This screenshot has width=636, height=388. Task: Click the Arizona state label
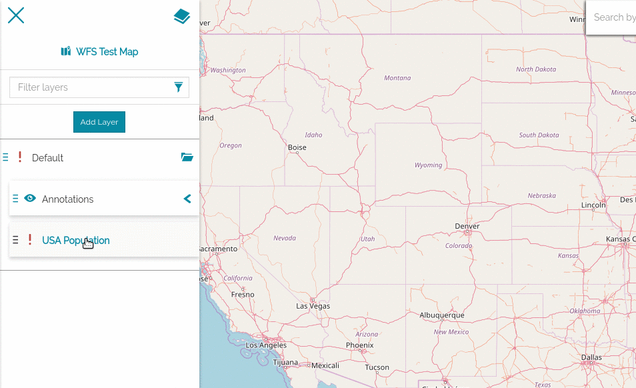(x=367, y=335)
